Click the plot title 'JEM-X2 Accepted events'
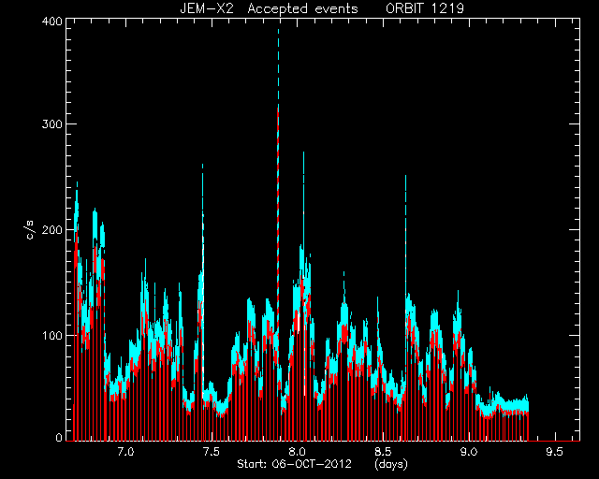The height and width of the screenshot is (479, 599). click(x=269, y=8)
